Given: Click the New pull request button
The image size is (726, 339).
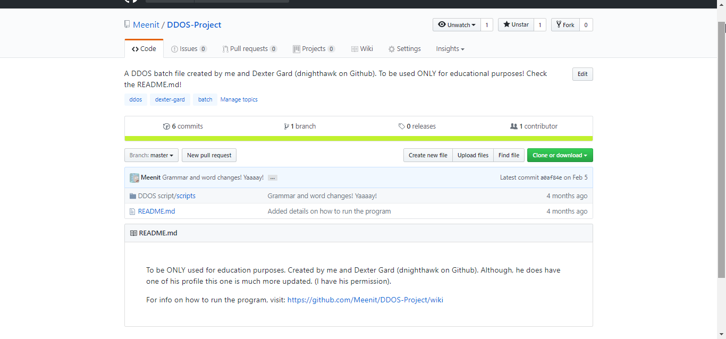Looking at the screenshot, I should click(209, 155).
